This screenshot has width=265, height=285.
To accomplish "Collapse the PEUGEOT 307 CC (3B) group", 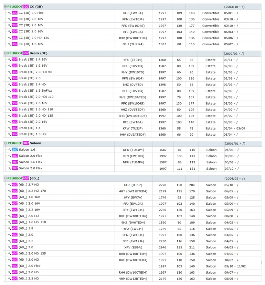I will click(5, 6).
